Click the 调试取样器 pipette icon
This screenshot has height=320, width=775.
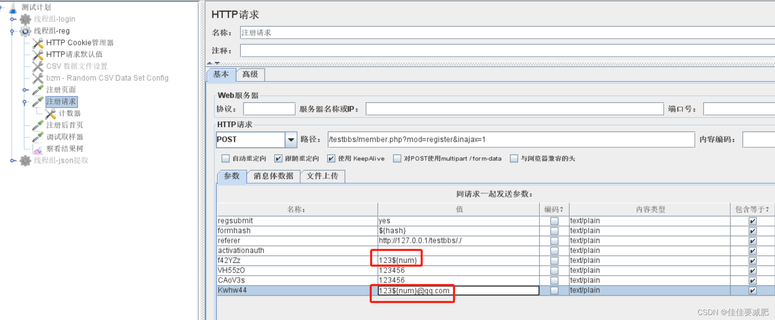[38, 137]
